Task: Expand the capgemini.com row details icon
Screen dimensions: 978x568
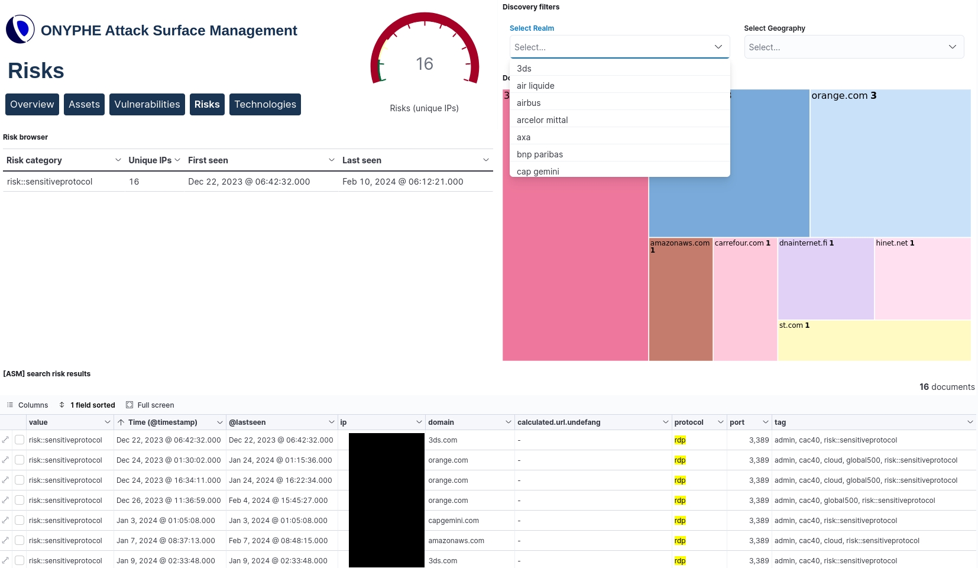Action: pyautogui.click(x=5, y=520)
